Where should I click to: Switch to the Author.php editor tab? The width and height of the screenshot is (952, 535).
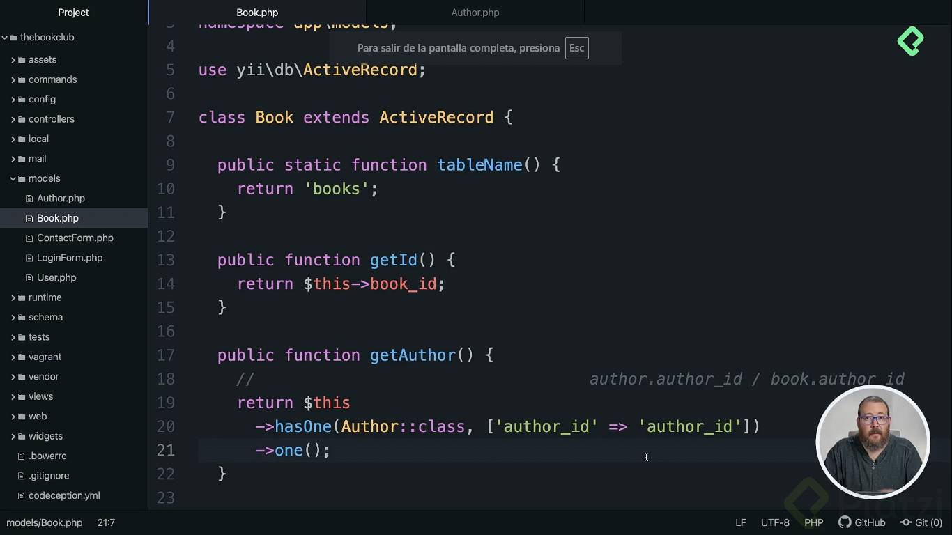click(x=475, y=13)
